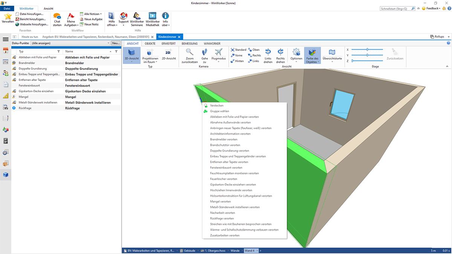Click the blue 3D cube sidebar icon
Viewport: 452px width, 254px height.
point(5,175)
